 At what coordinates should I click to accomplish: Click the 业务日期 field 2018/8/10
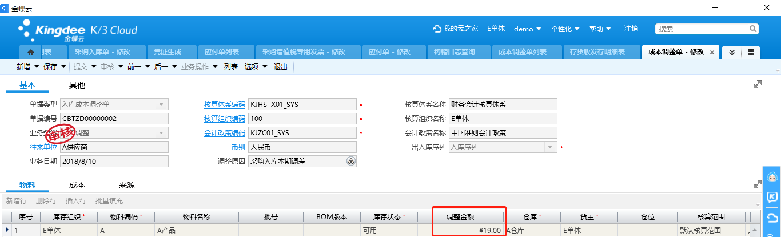(x=114, y=161)
